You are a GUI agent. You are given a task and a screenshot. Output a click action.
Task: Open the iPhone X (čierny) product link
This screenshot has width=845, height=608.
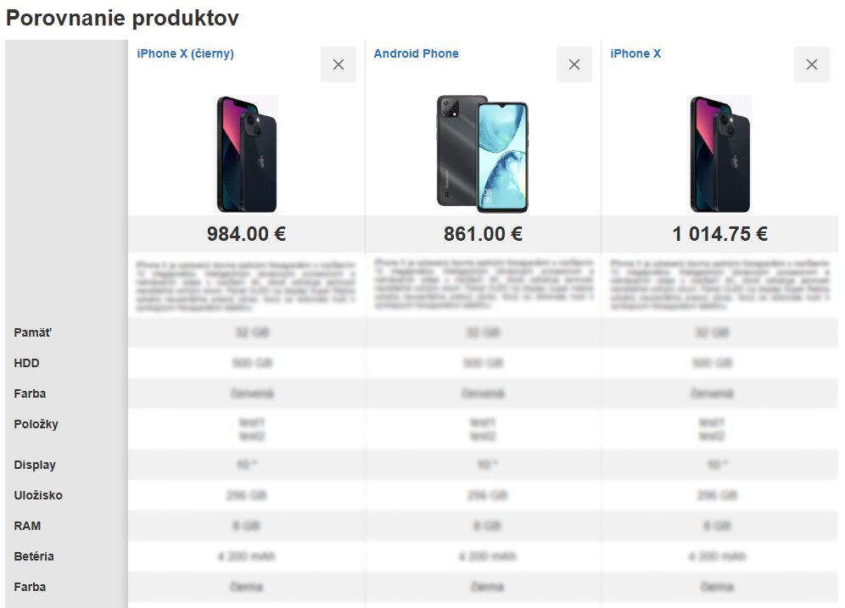pos(185,53)
